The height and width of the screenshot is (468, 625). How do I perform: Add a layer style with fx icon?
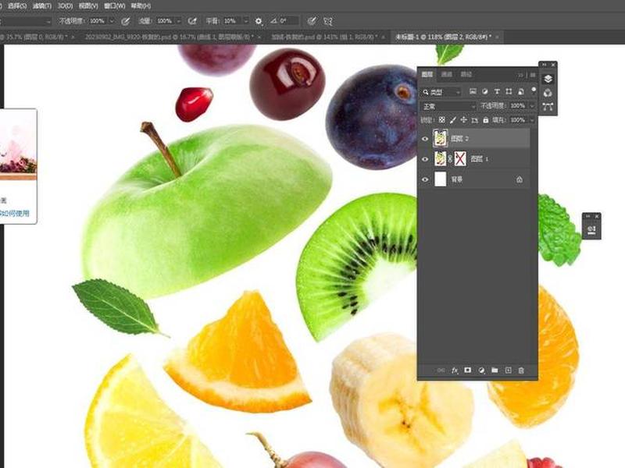coord(455,370)
